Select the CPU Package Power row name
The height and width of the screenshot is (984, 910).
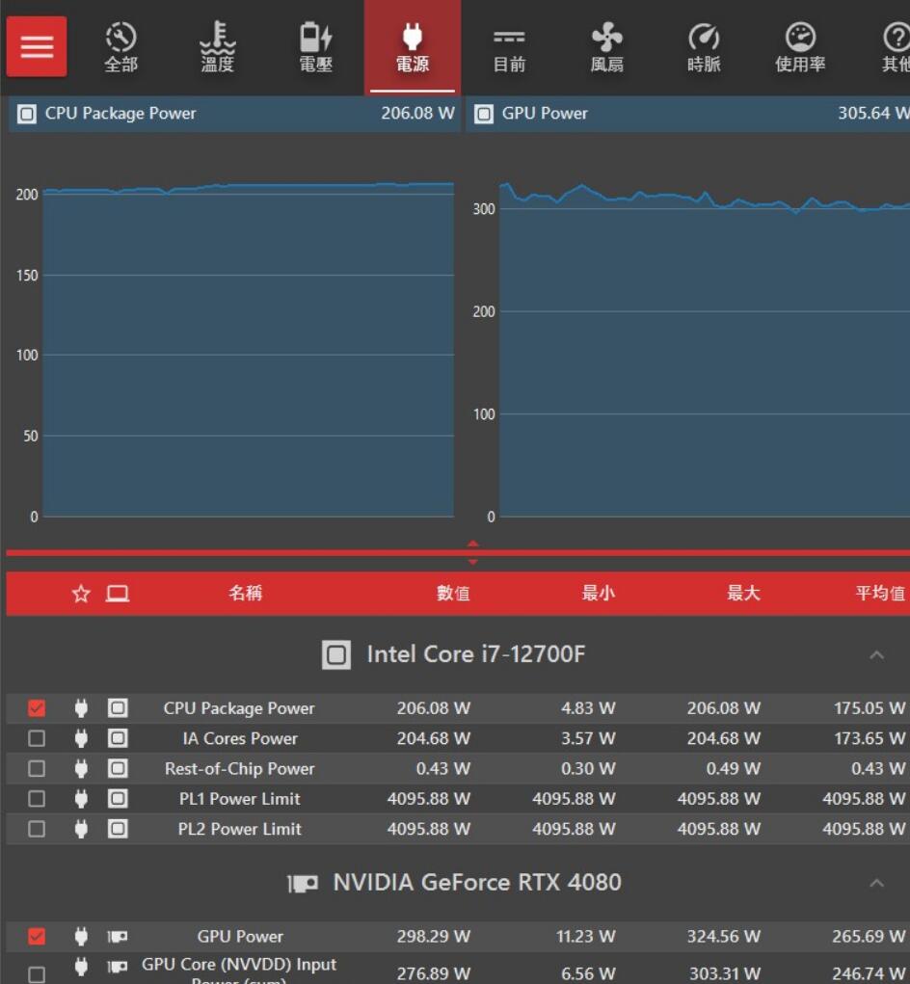pos(239,708)
